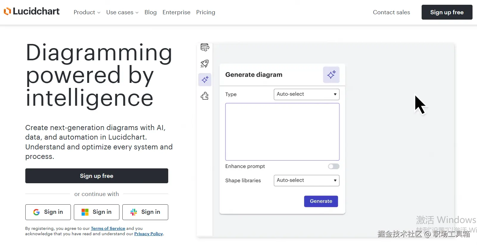Open the Pricing page
Screen dimensions: 477x245
(205, 12)
